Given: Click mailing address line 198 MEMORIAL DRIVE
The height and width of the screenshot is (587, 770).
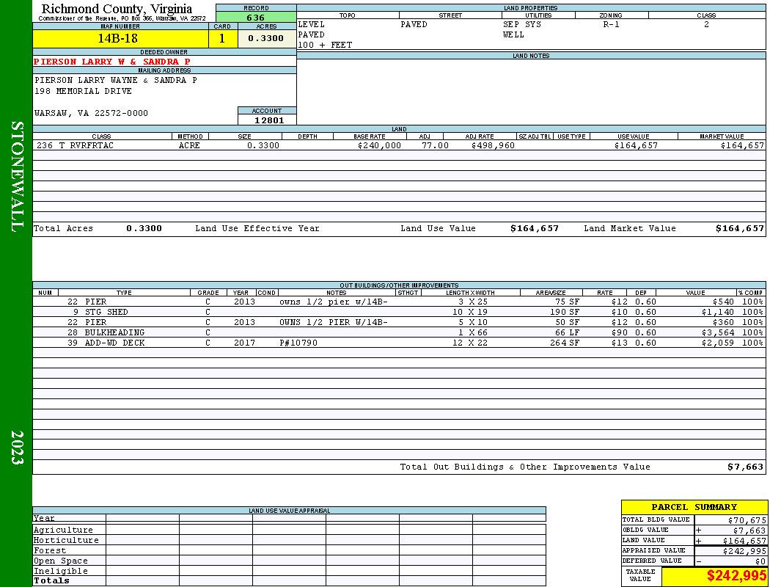Looking at the screenshot, I should (83, 92).
